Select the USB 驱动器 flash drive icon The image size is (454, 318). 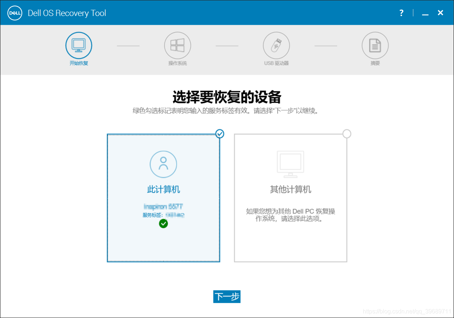point(276,45)
